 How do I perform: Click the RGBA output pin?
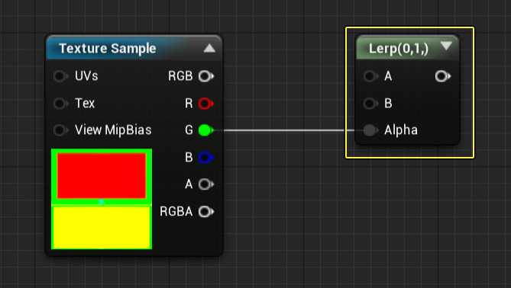[x=206, y=212]
